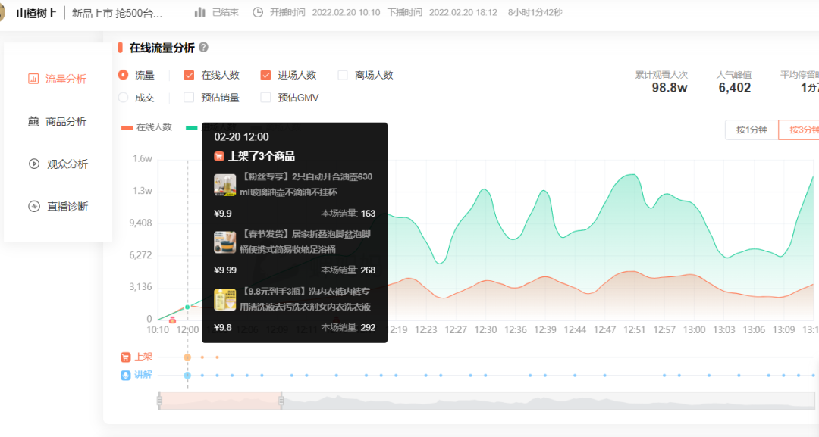Click the 上架 shopping cart icon
This screenshot has width=819, height=437.
125,357
